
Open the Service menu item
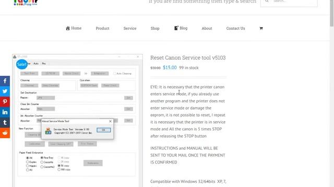pyautogui.click(x=130, y=28)
